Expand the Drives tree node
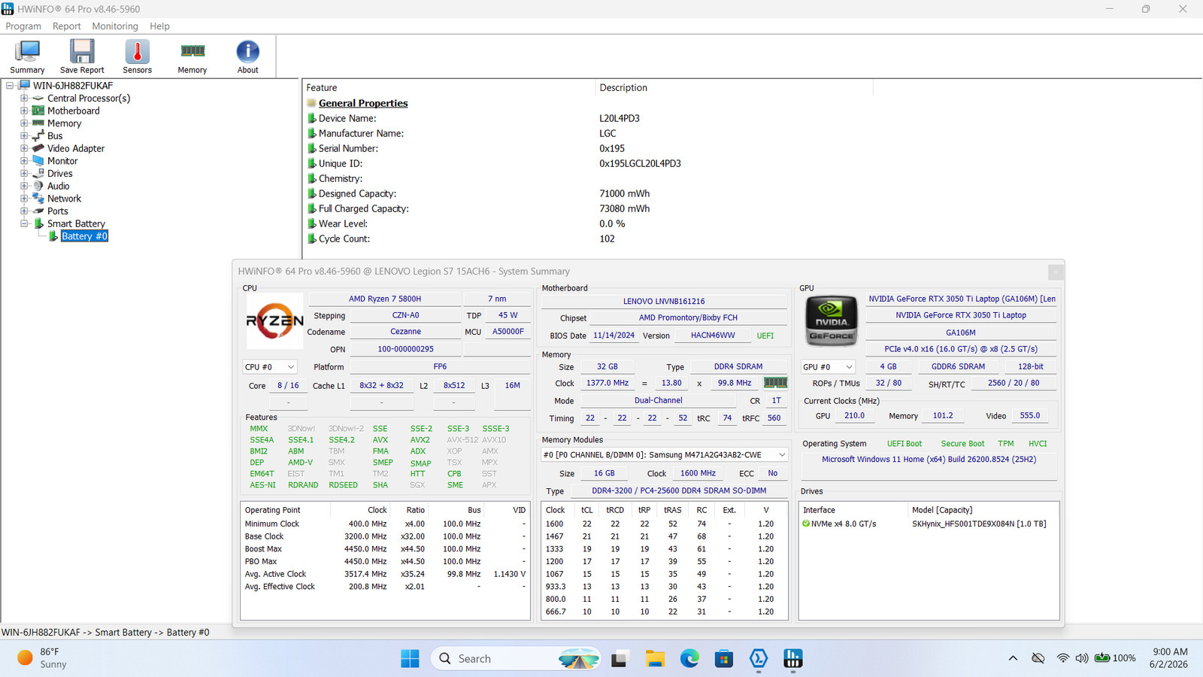The image size is (1203, 677). (24, 173)
